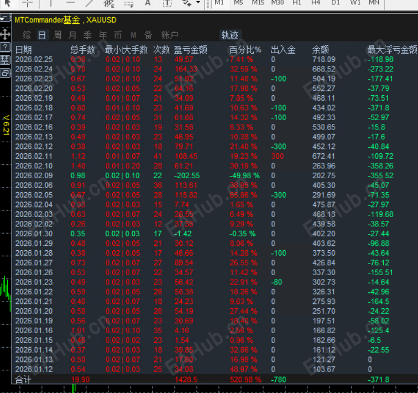Click the -371.8 drawdown on 2026.02.18
This screenshot has height=393, width=418.
tap(378, 108)
